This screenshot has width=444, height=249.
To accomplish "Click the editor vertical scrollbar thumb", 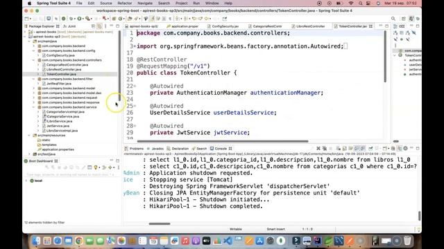I will pos(385,57).
